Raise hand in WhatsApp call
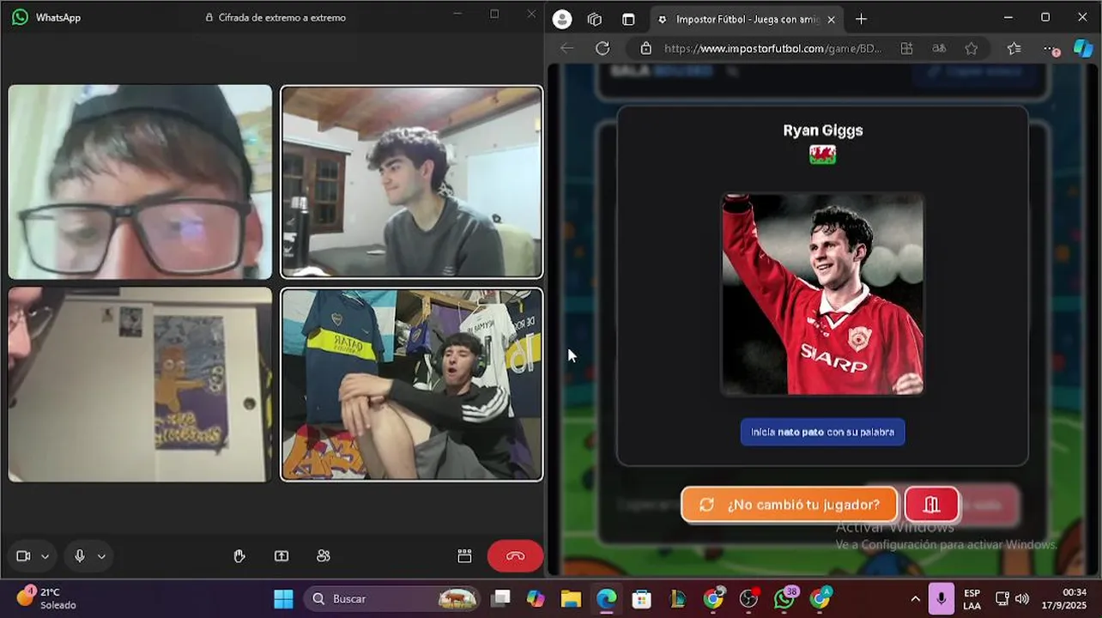 [239, 556]
